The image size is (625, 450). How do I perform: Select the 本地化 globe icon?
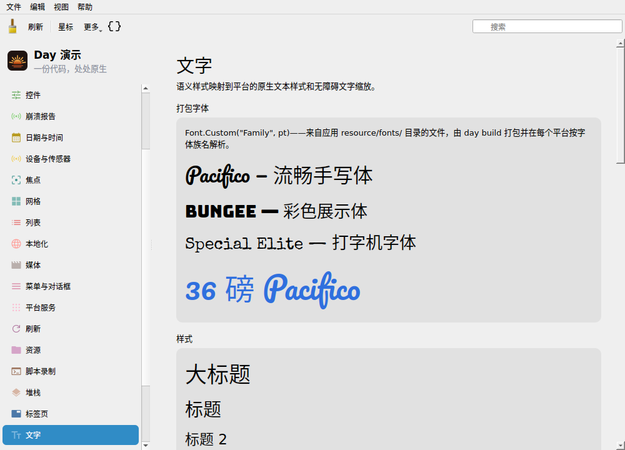[16, 244]
